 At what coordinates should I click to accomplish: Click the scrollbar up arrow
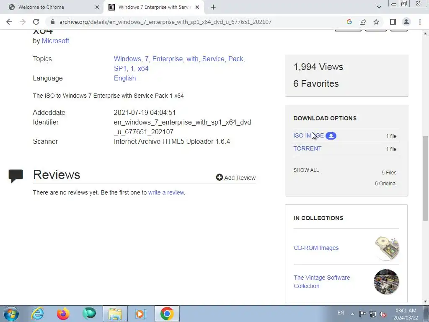coord(426,34)
